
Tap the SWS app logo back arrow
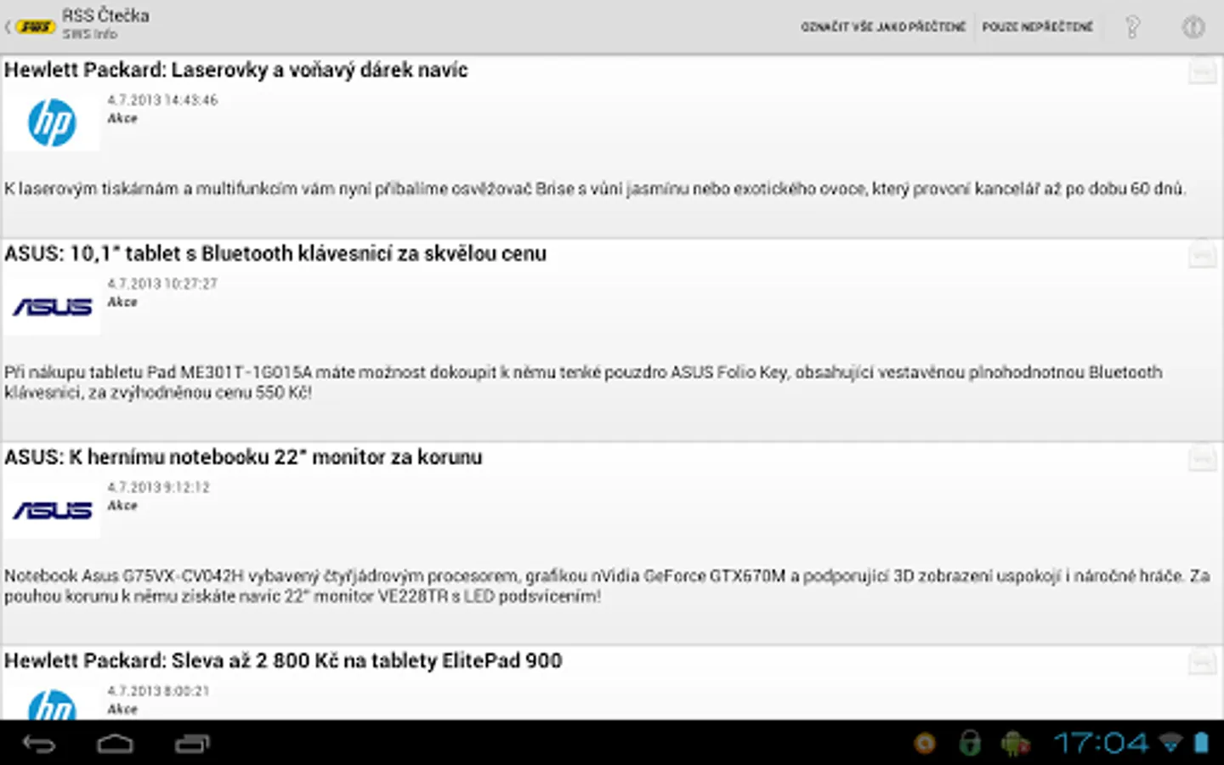point(30,27)
